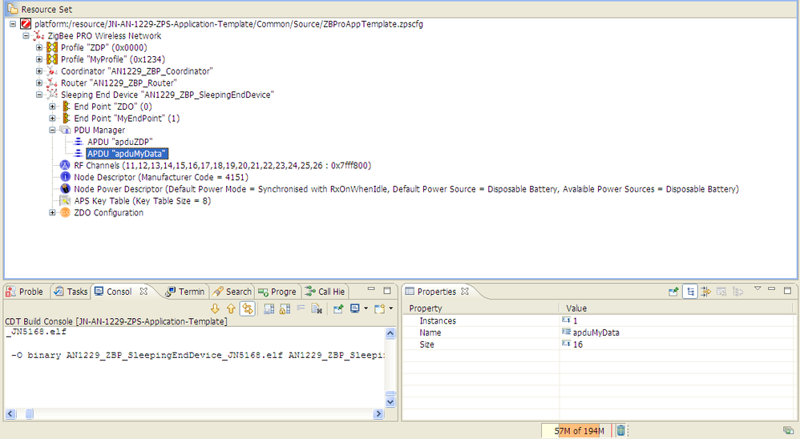Open Display Selected Console dropdown
800x439 pixels.
pos(366,308)
